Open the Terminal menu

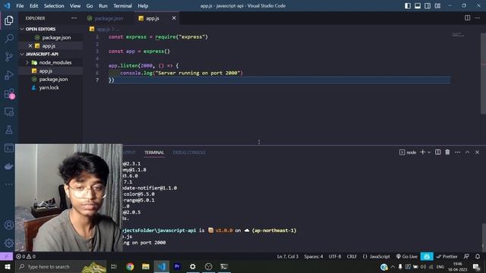[122, 6]
